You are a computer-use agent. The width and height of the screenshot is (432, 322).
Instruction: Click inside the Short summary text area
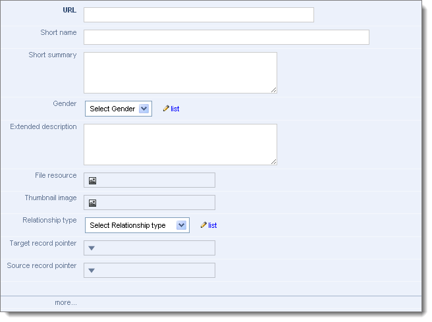click(x=180, y=72)
